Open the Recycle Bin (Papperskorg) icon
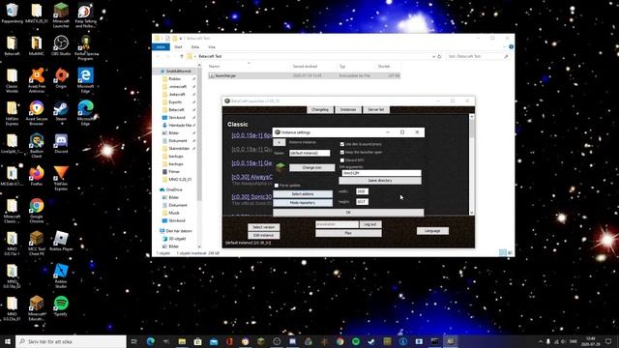Screen dimensions: 619x348 point(12,13)
